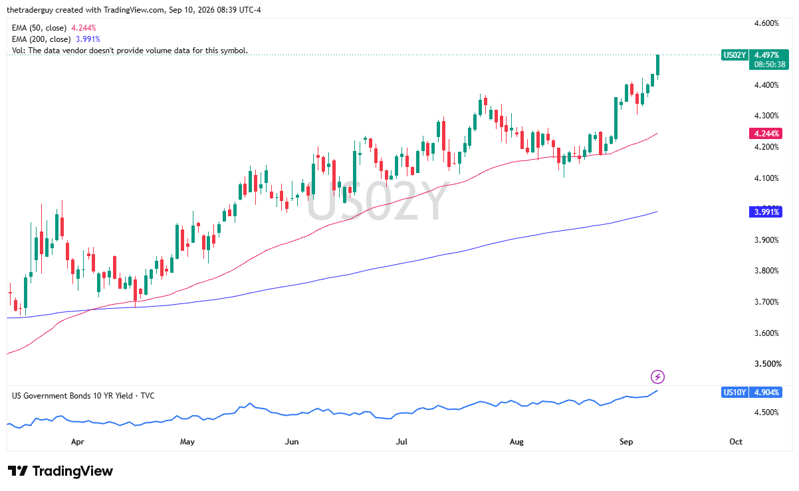Click the Vol data vendor notice text

pos(130,51)
